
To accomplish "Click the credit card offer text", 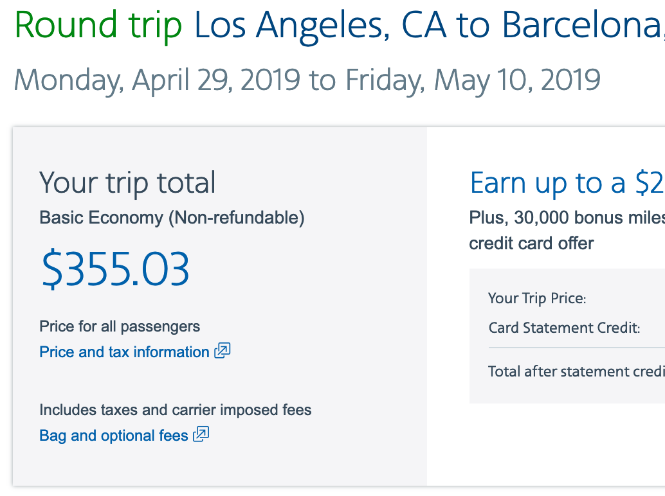I will [531, 244].
